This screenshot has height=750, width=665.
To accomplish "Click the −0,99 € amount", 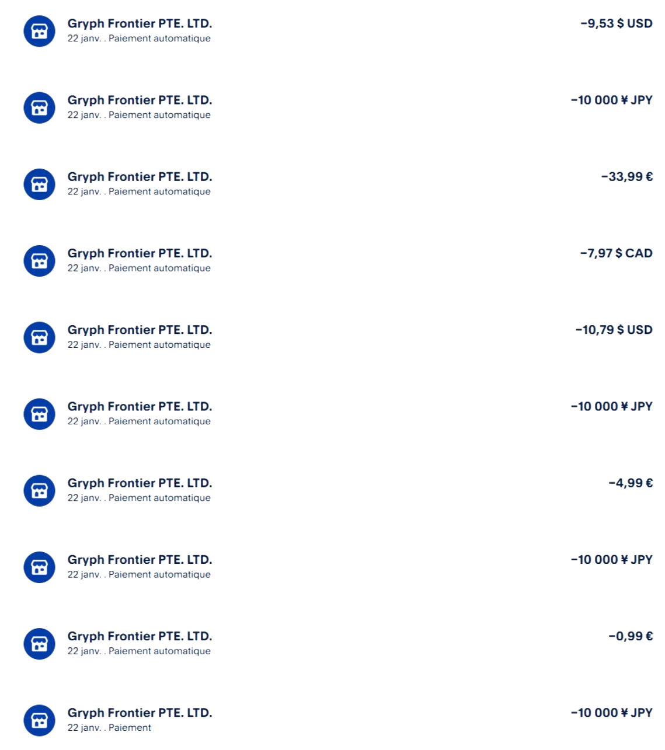I will [x=630, y=636].
